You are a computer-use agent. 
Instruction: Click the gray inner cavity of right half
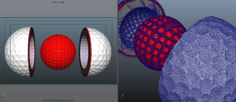tap(84, 52)
